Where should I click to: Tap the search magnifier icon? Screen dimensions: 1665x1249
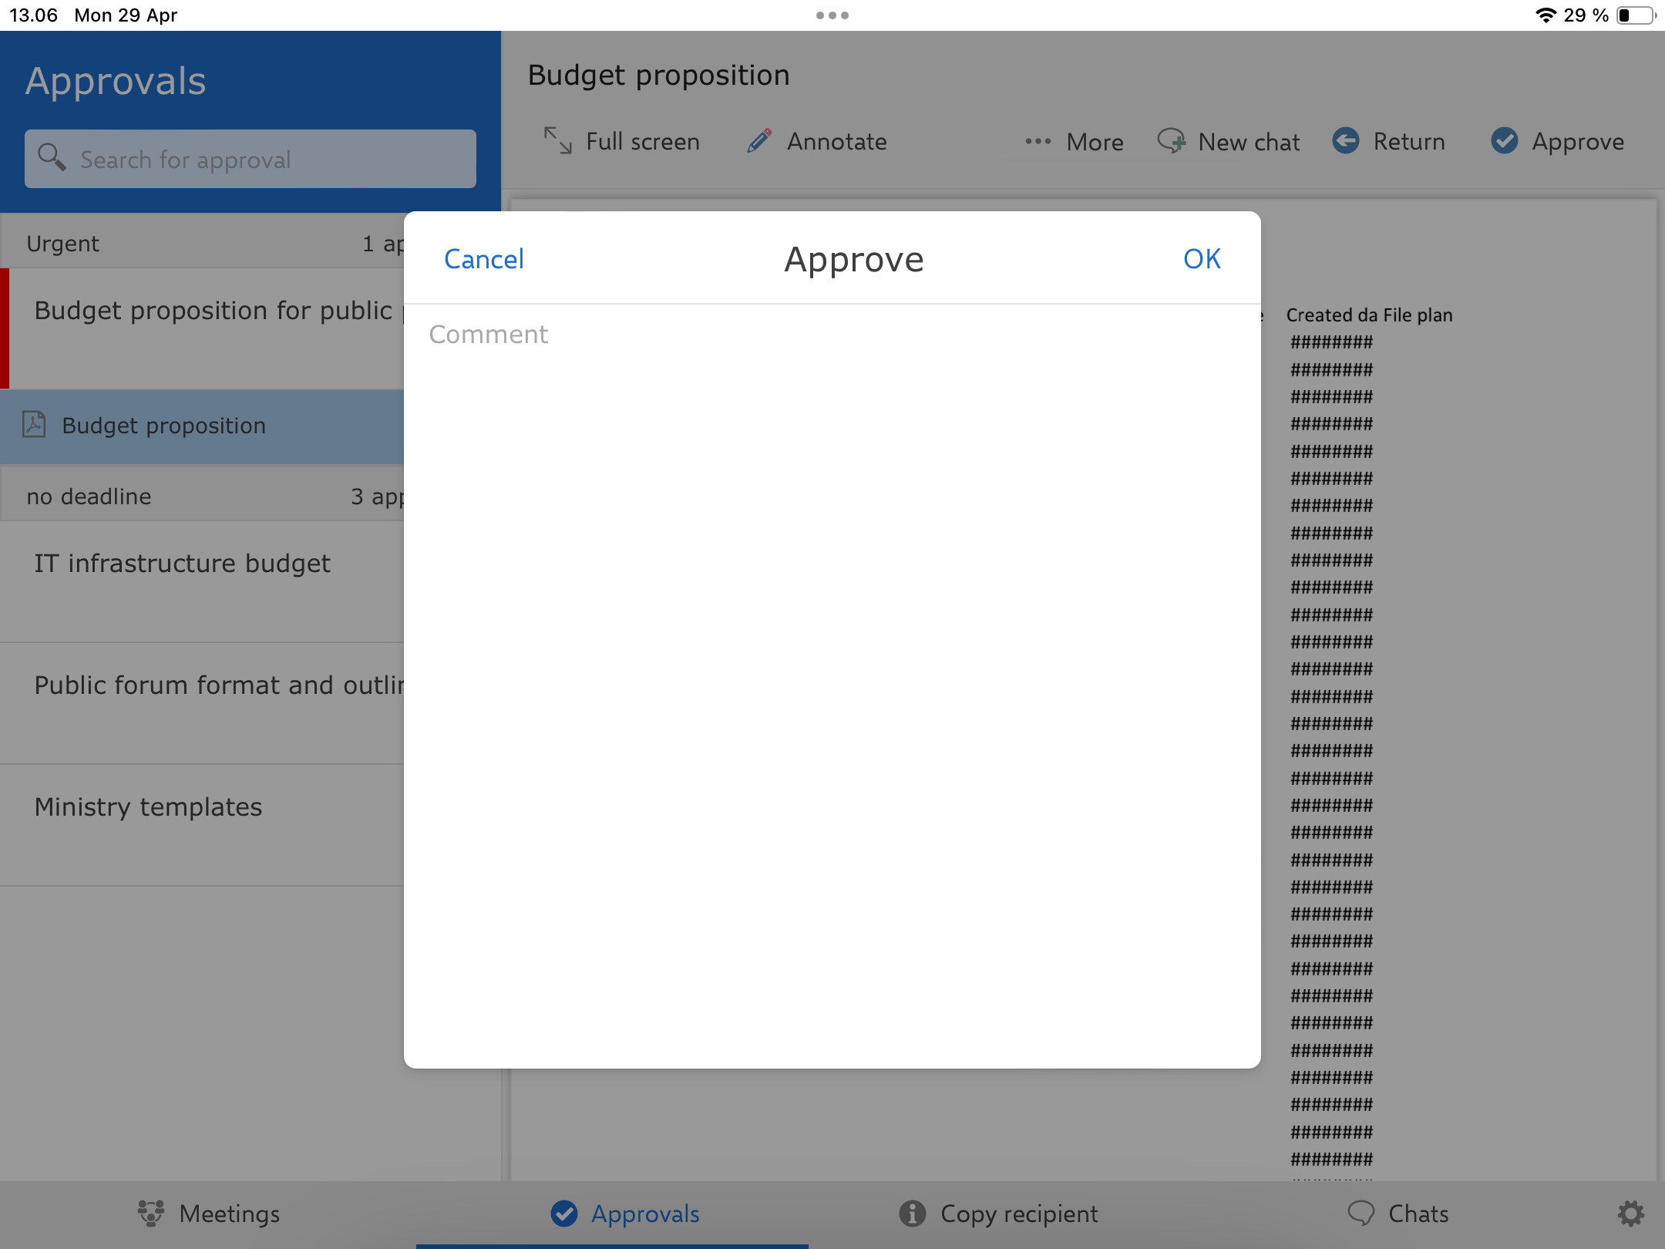click(x=52, y=158)
